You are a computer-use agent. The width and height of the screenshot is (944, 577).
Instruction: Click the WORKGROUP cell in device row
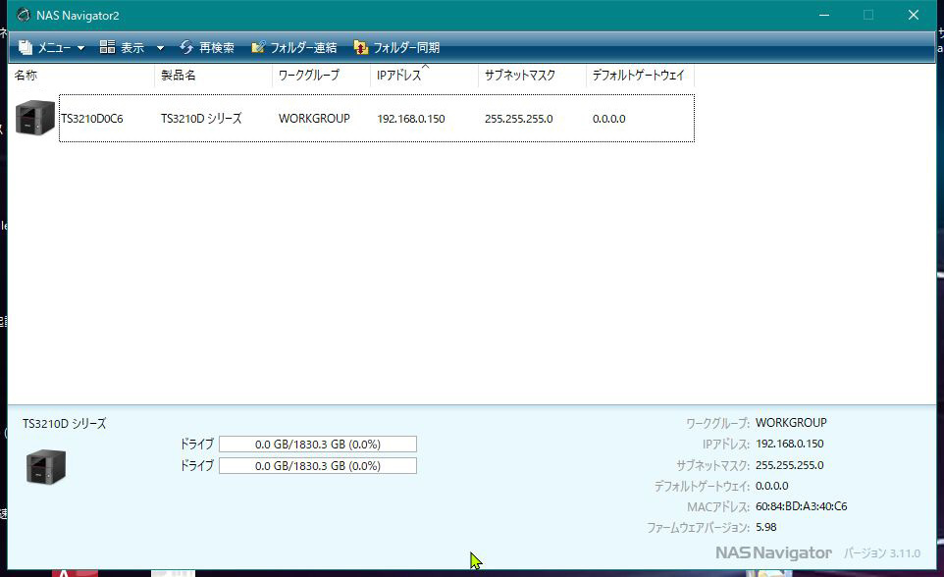point(314,119)
